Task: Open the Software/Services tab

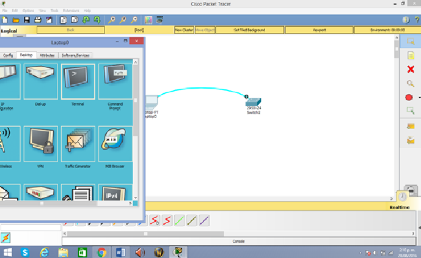Action: [x=75, y=55]
